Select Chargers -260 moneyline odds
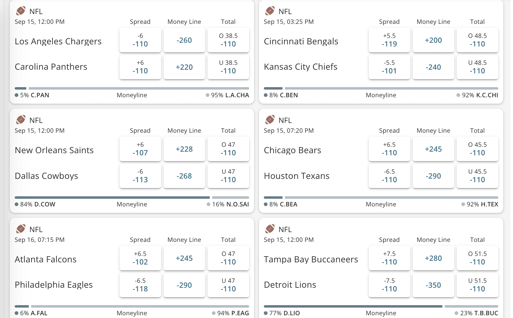This screenshot has height=318, width=513. click(184, 40)
